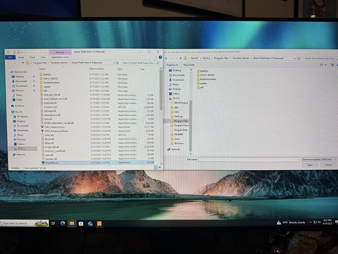The width and height of the screenshot is (338, 254).
Task: Open the File Explorer taskbar icon
Action: 72,224
